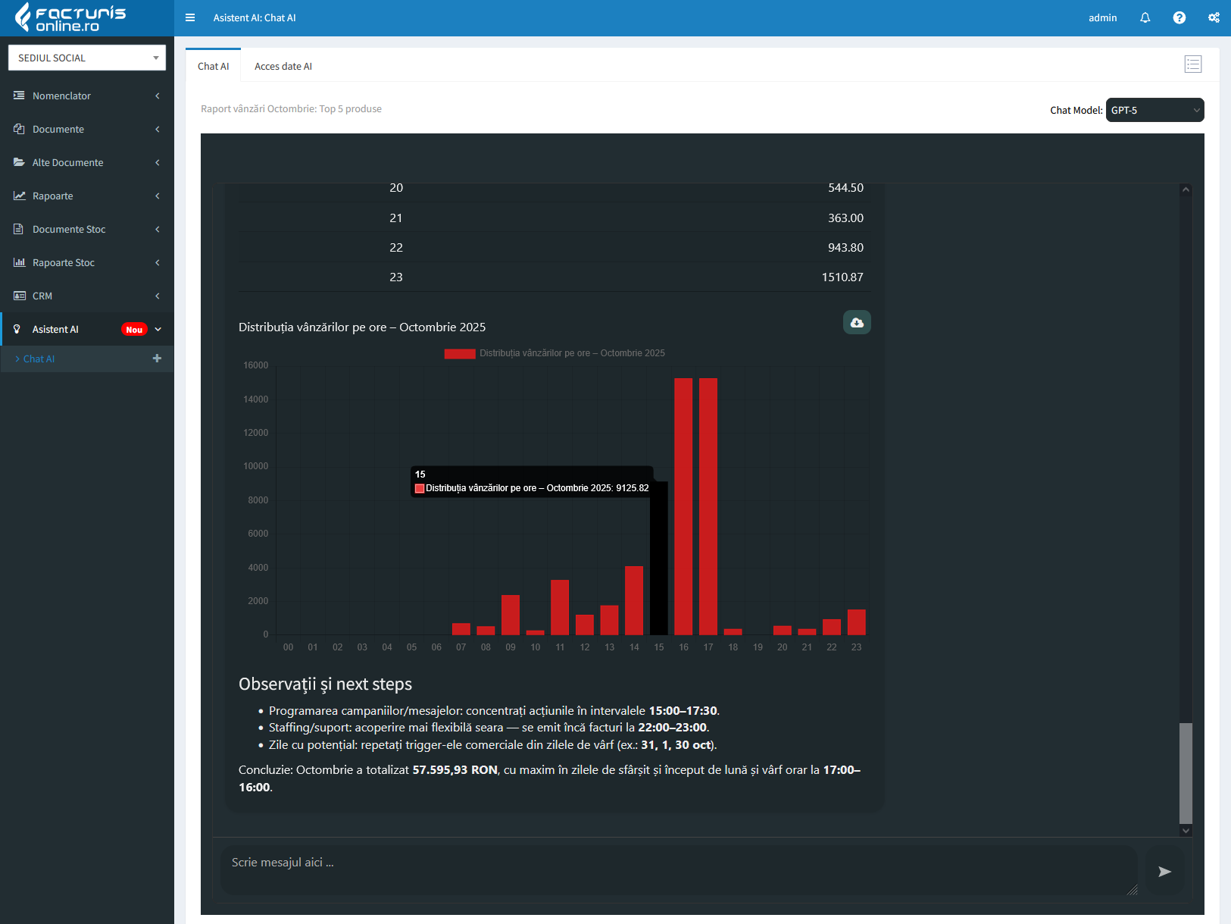Viewport: 1231px width, 924px height.
Task: Open the help question mark icon
Action: coord(1179,17)
